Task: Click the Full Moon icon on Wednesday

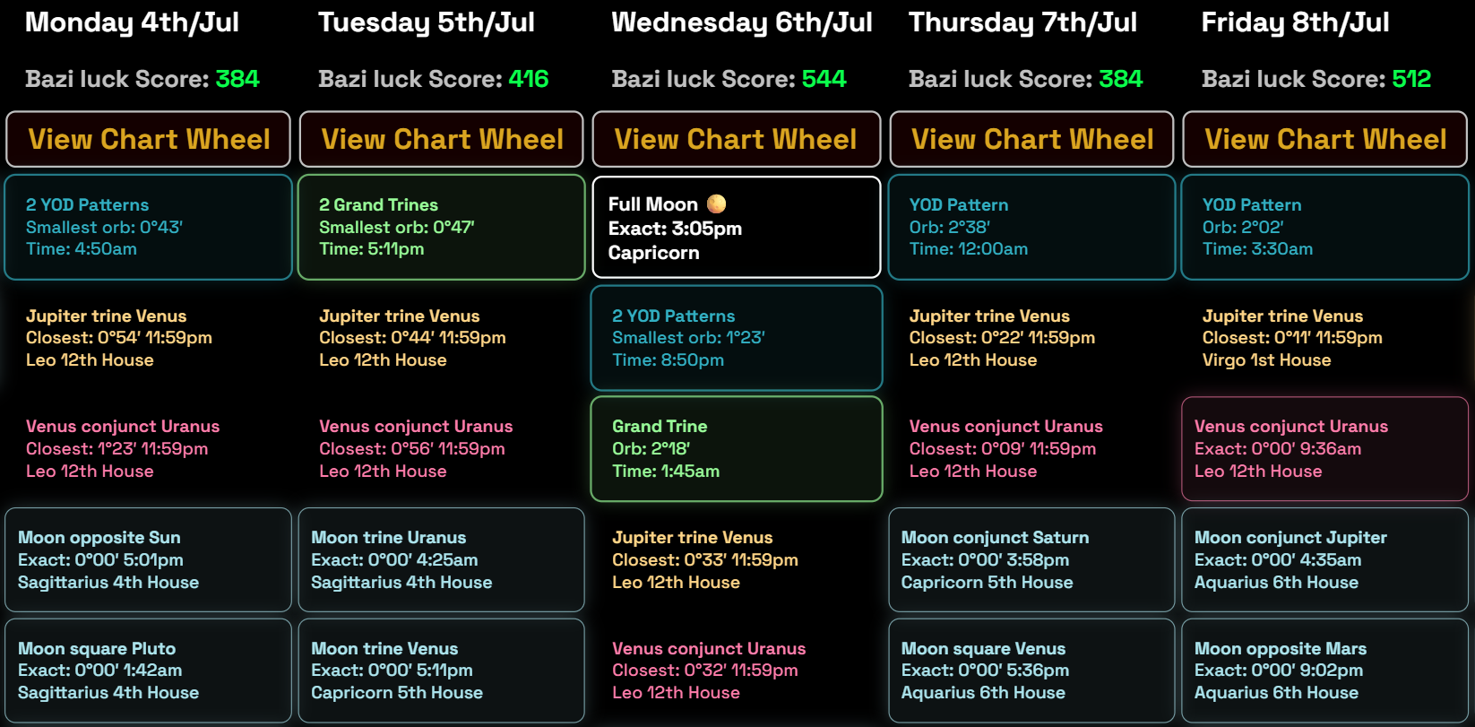Action: coord(717,204)
